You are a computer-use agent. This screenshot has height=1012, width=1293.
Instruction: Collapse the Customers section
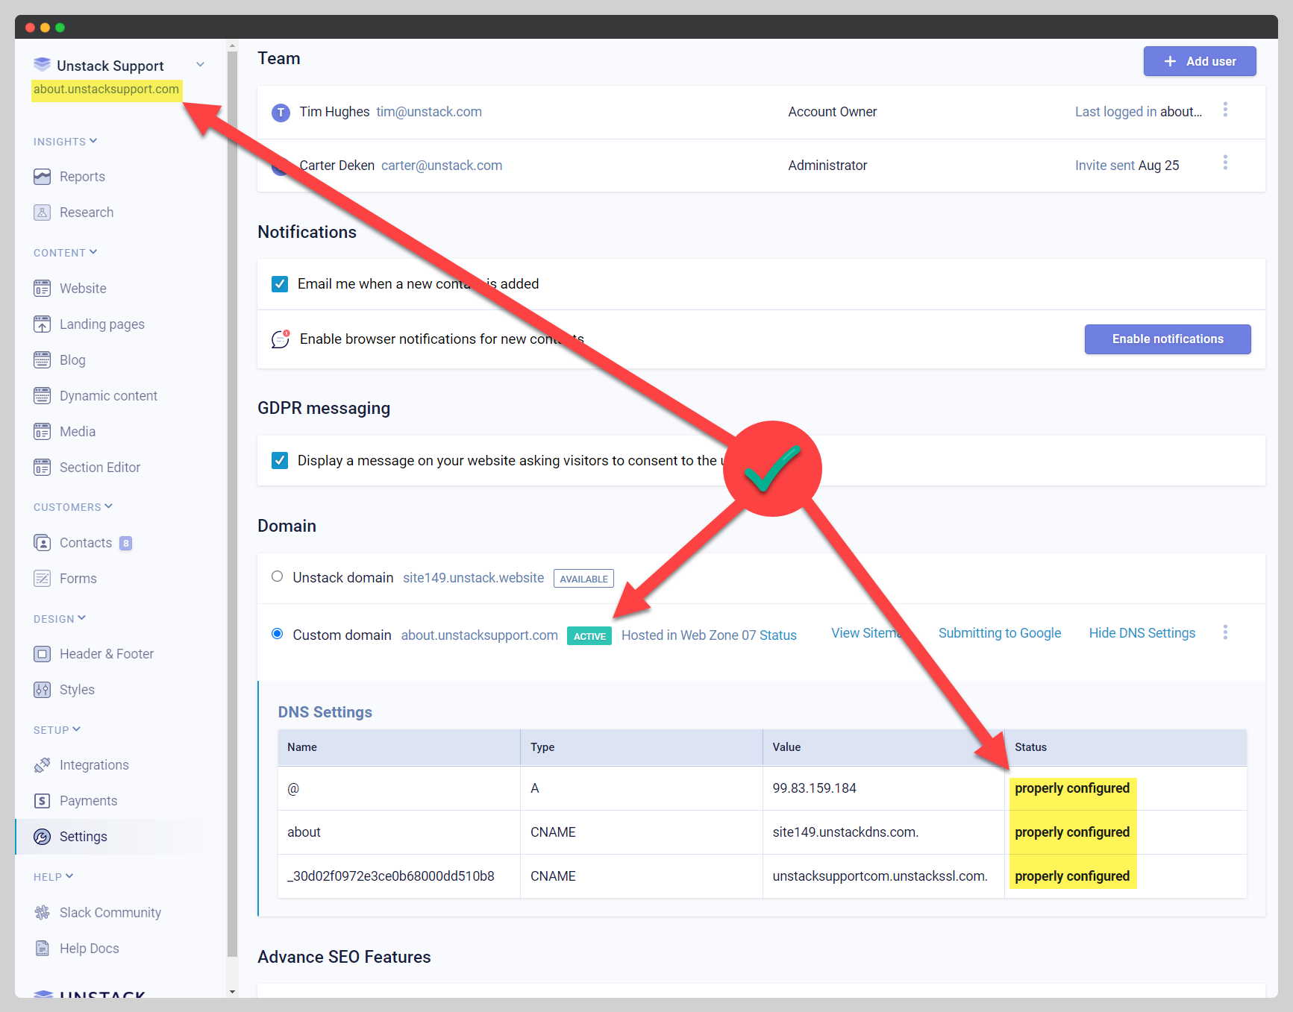point(110,506)
